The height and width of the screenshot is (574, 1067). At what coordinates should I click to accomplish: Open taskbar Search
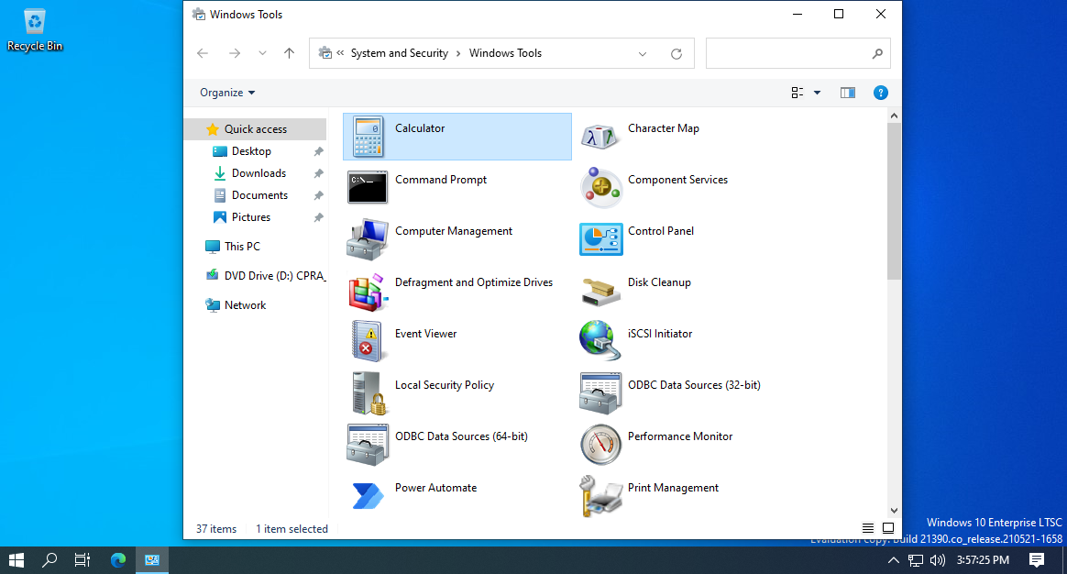click(49, 559)
